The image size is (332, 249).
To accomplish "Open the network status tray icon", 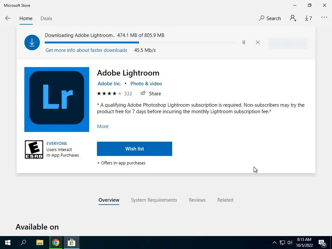I will coord(282,243).
